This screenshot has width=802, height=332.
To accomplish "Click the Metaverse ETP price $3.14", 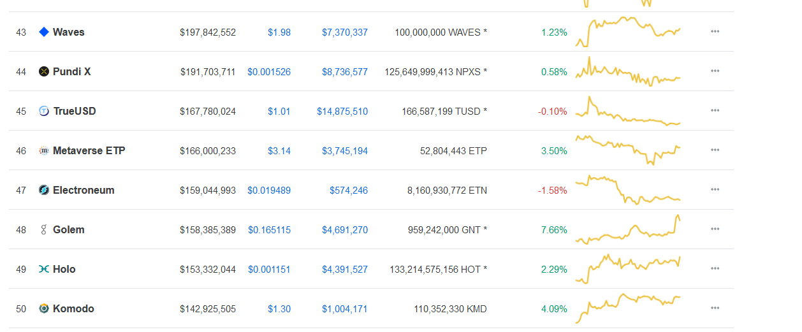I will (x=279, y=150).
